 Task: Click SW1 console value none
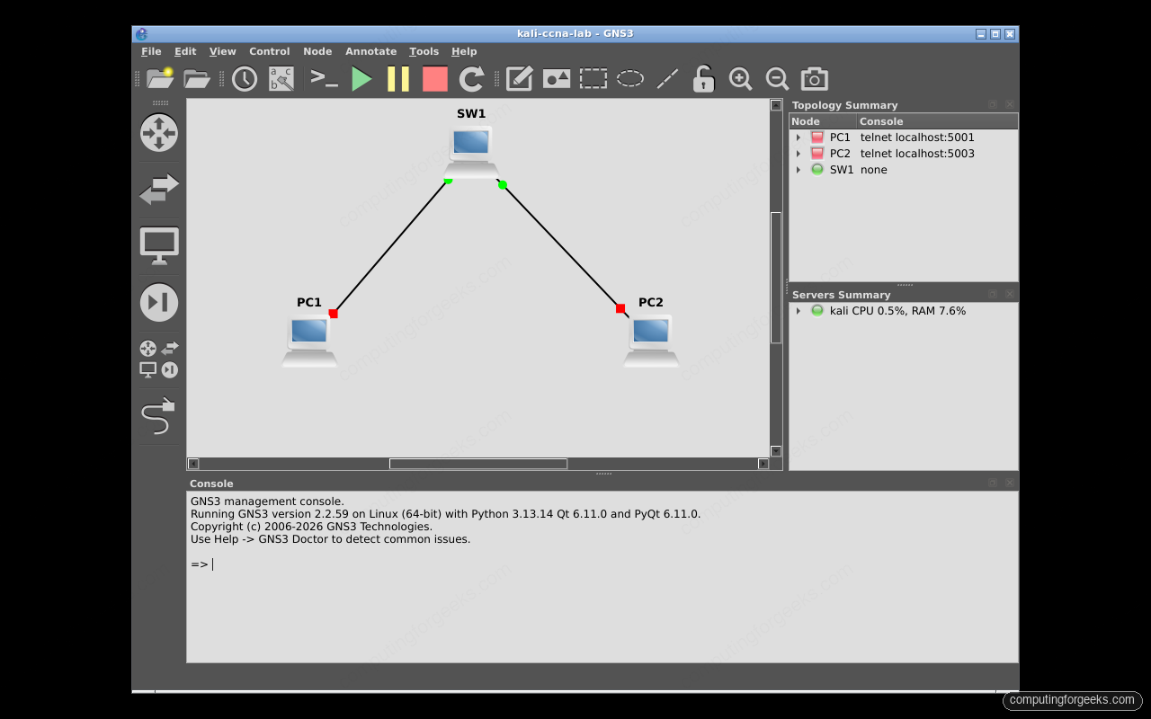point(874,170)
